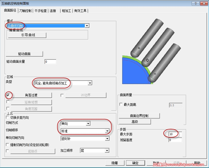Toggle the 切换步距方向 checkbox
The height and width of the screenshot is (168, 209).
click(8, 118)
